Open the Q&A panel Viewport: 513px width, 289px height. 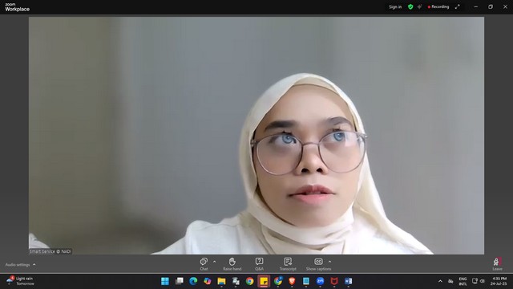click(x=259, y=264)
